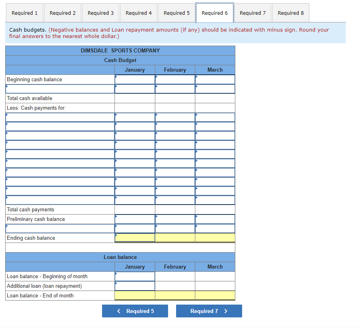The image size is (363, 329).
Task: Click January Ending cash balance cell
Action: point(135,238)
